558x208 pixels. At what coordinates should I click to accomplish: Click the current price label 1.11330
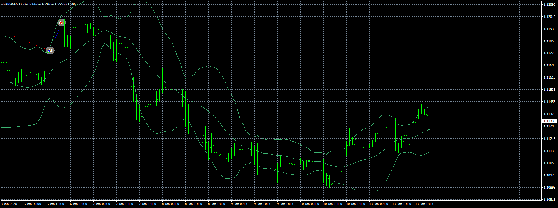point(549,121)
